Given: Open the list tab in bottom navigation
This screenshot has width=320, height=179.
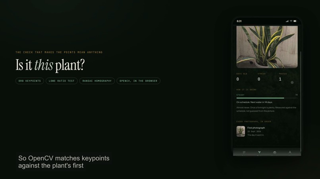Looking at the screenshot, I should pos(244,152).
